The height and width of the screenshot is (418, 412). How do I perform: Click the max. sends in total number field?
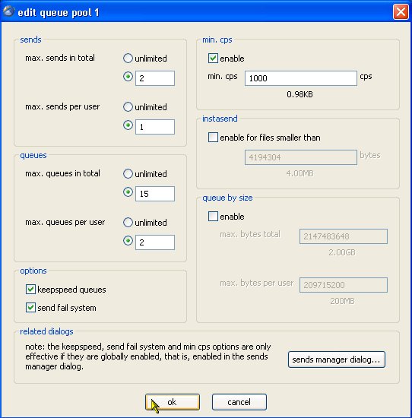[155, 78]
